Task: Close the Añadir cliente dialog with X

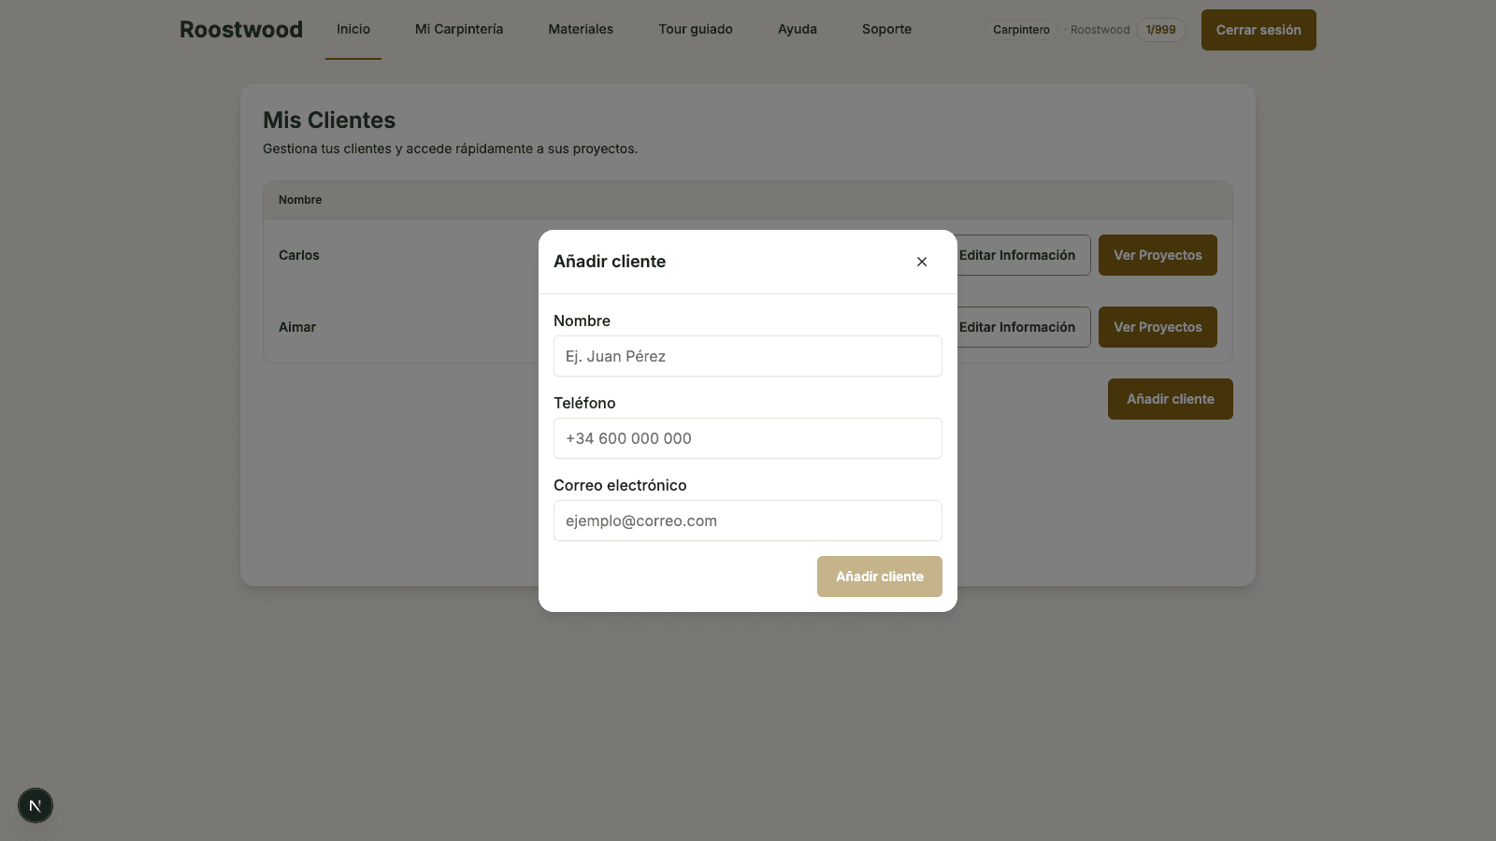Action: point(922,262)
